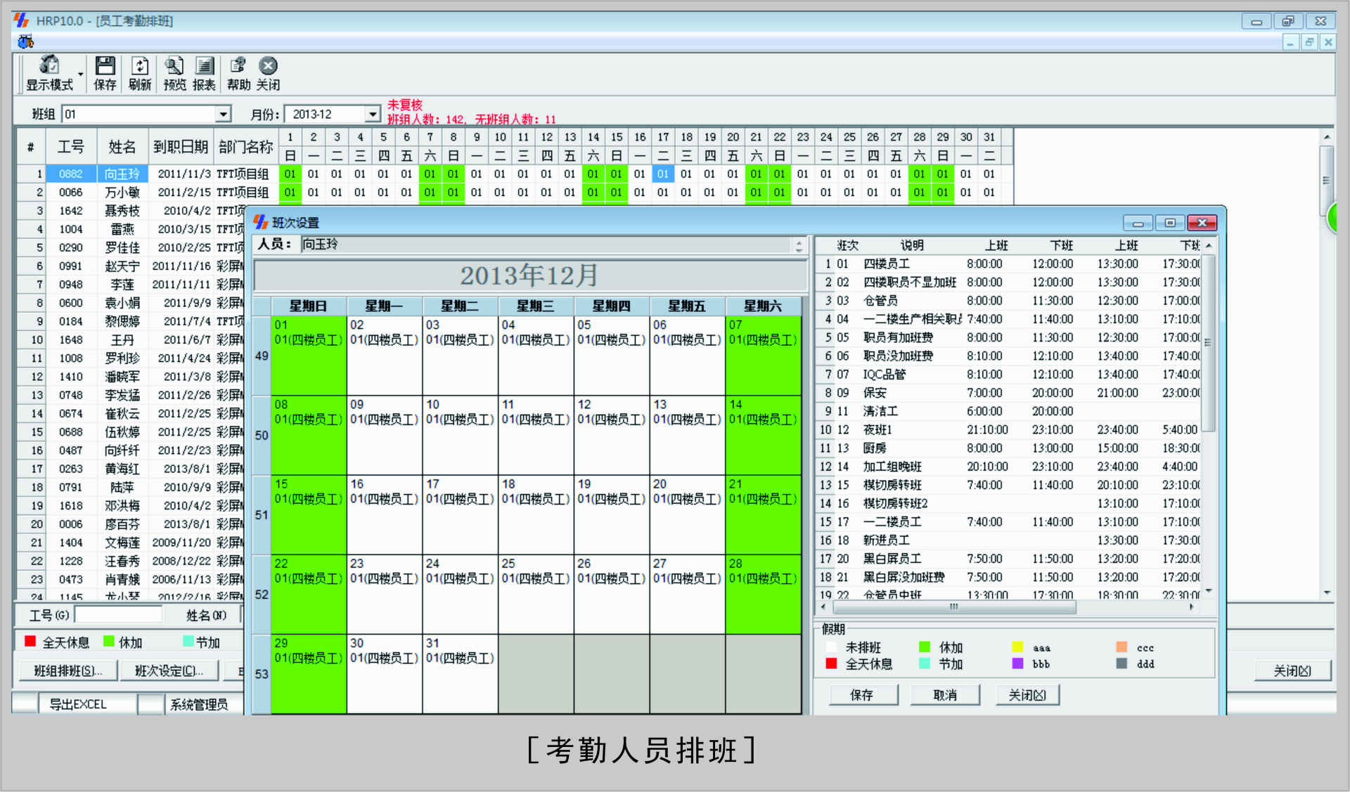Select the orange ccc swatch

[x=1121, y=647]
